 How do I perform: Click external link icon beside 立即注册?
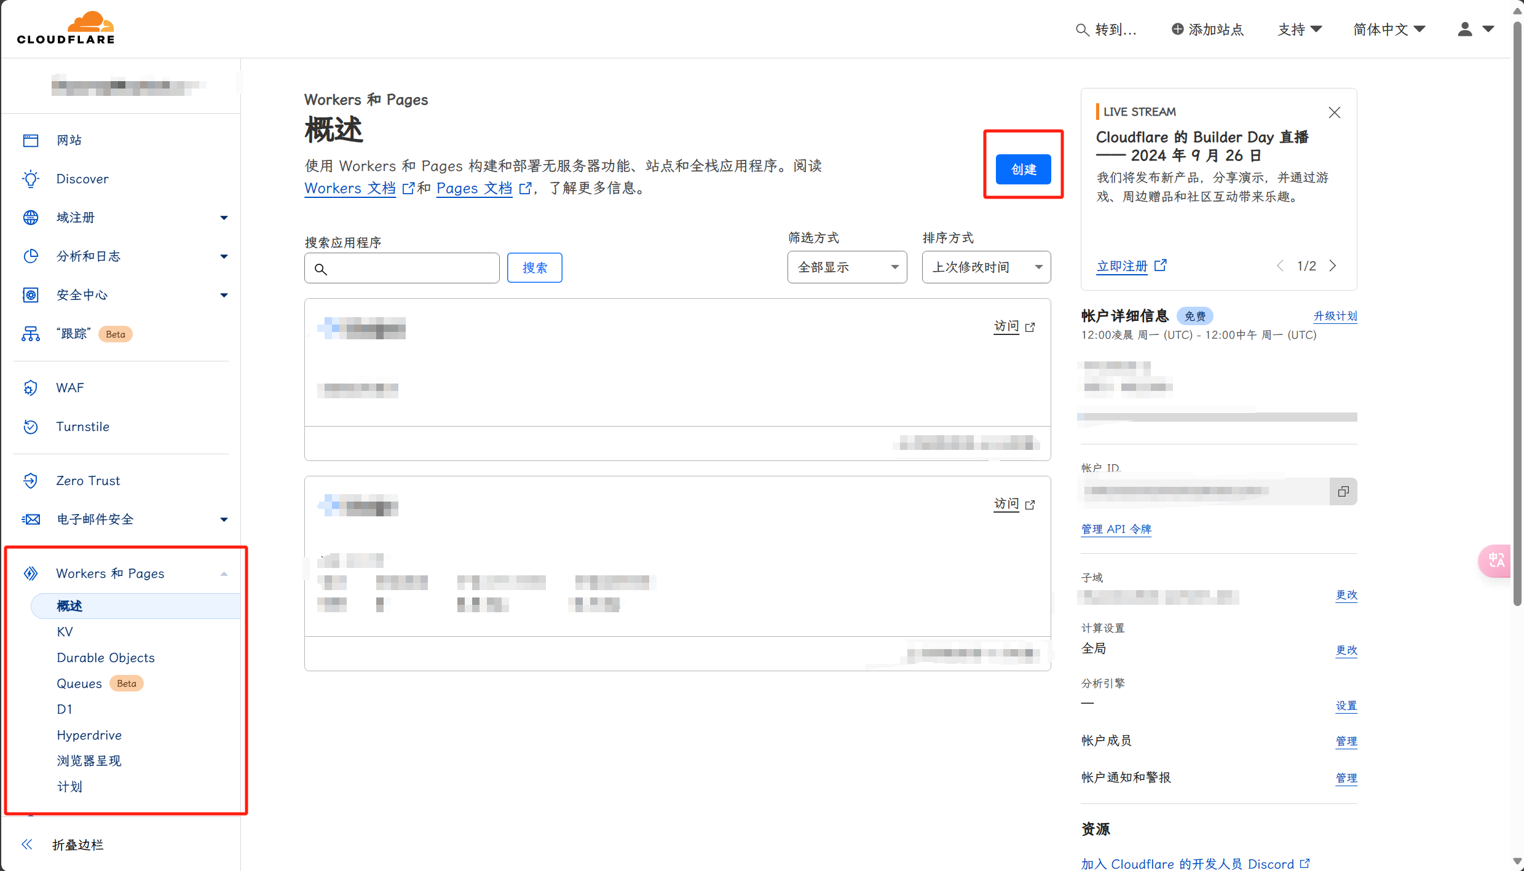[x=1160, y=266]
